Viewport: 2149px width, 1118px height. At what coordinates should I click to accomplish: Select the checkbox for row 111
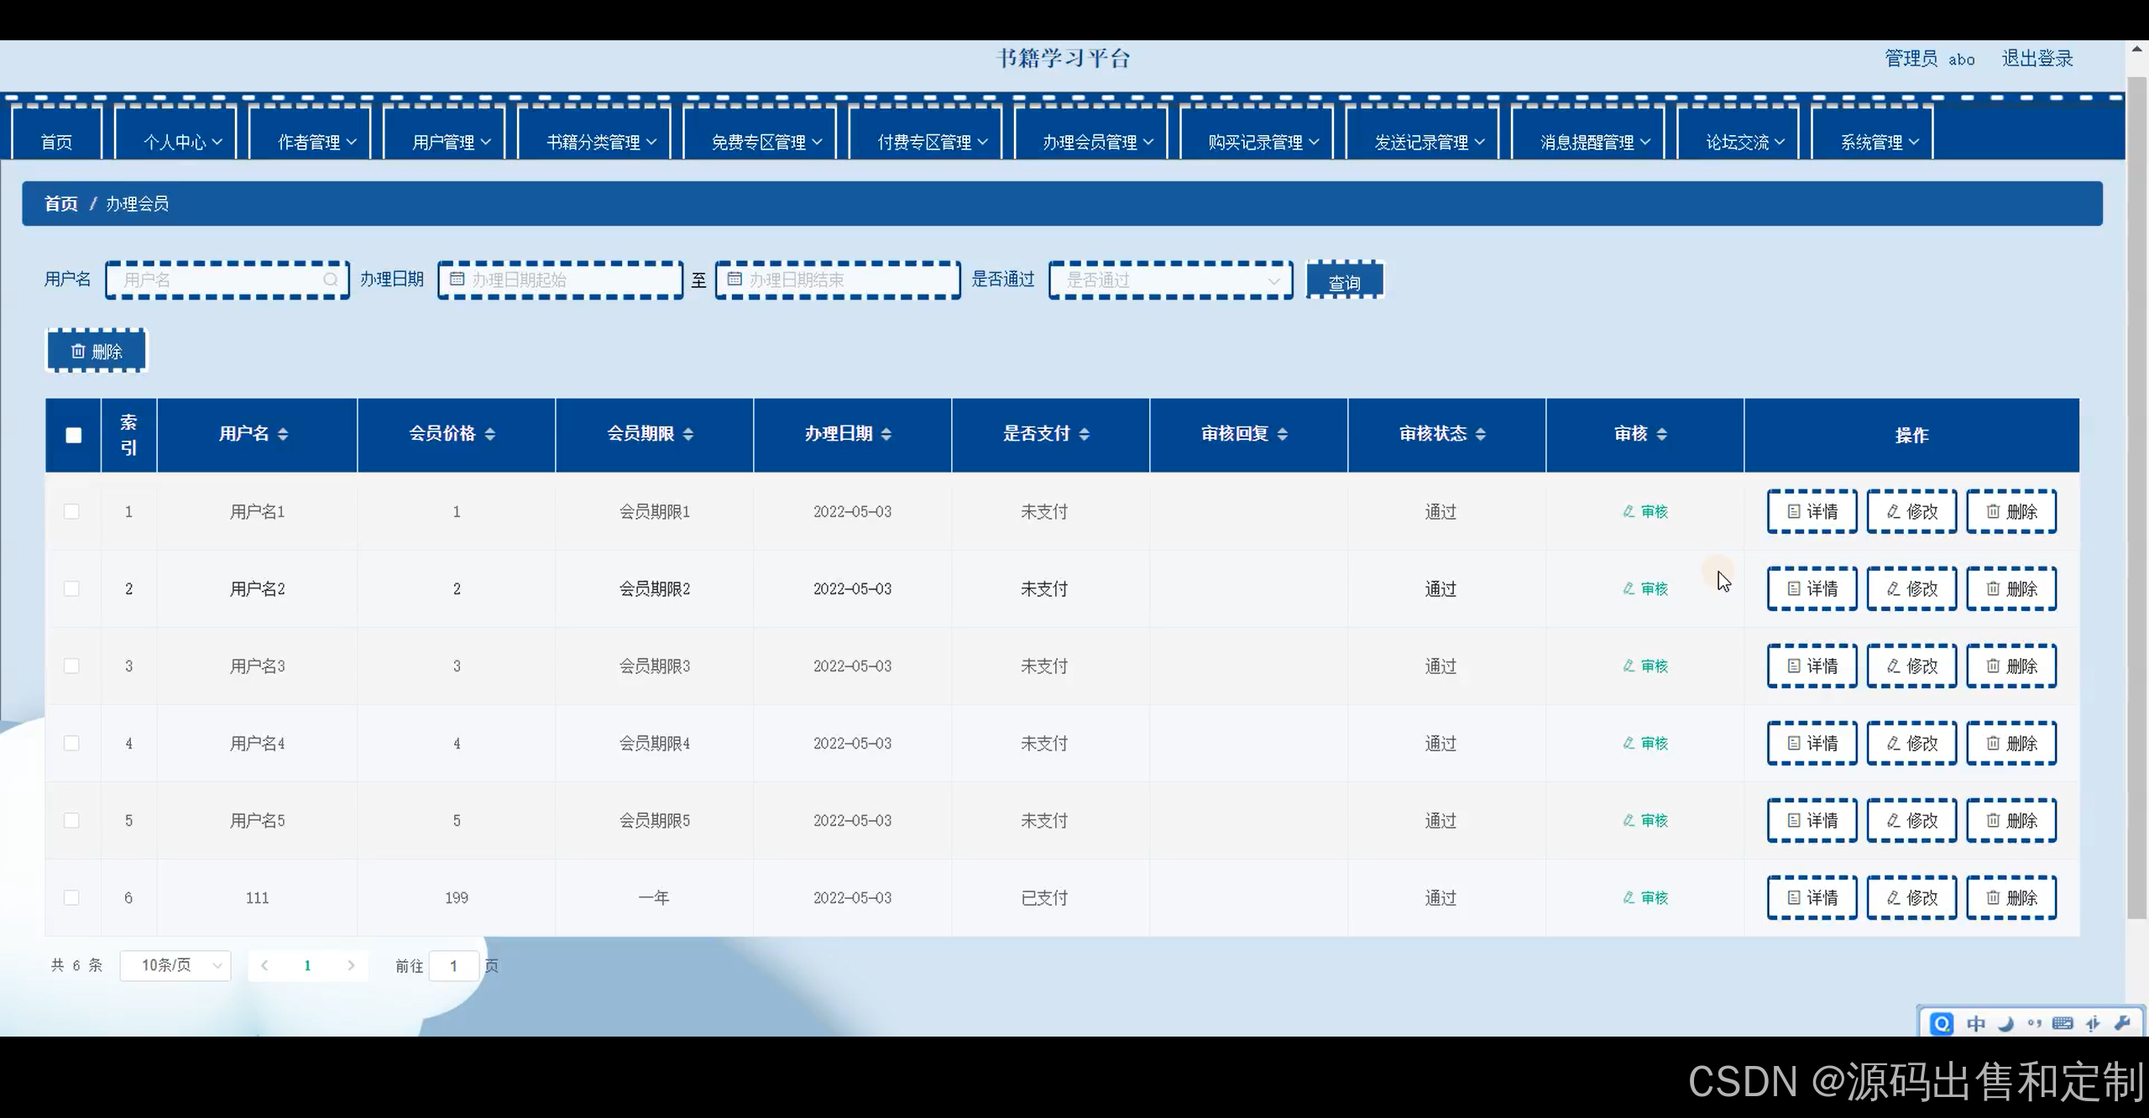tap(72, 897)
